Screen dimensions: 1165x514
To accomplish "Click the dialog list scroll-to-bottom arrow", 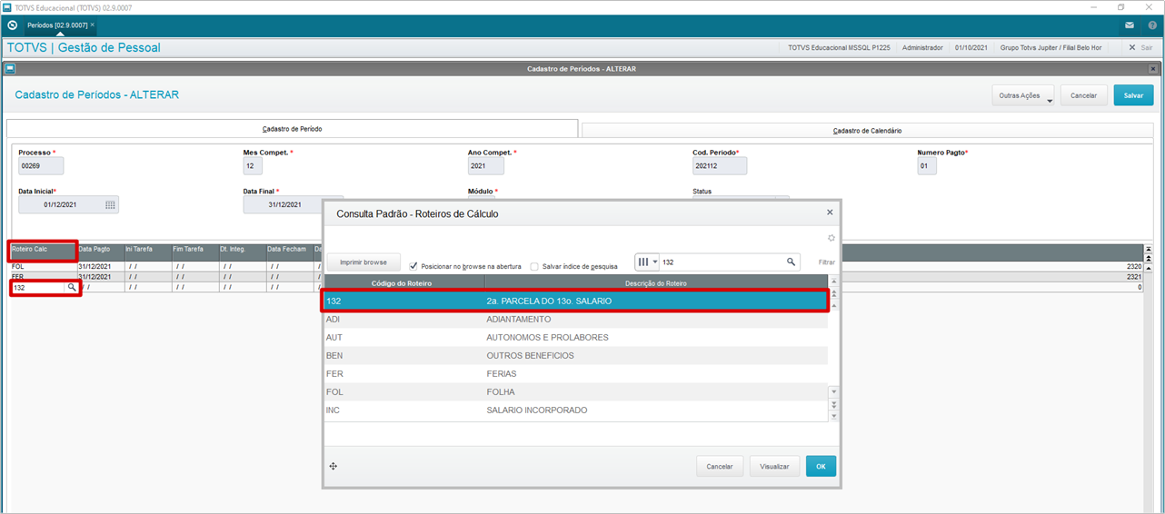I will 832,415.
